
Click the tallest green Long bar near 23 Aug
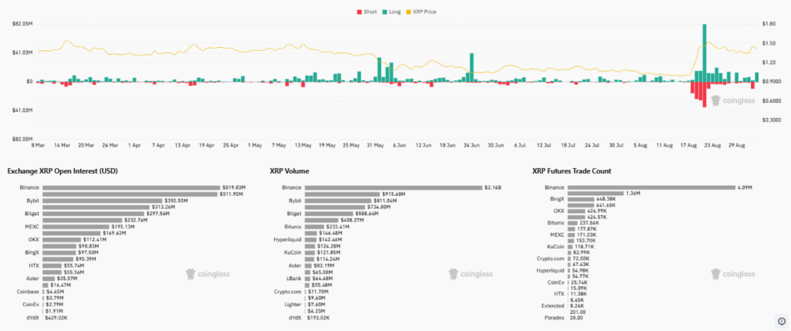pyautogui.click(x=704, y=52)
